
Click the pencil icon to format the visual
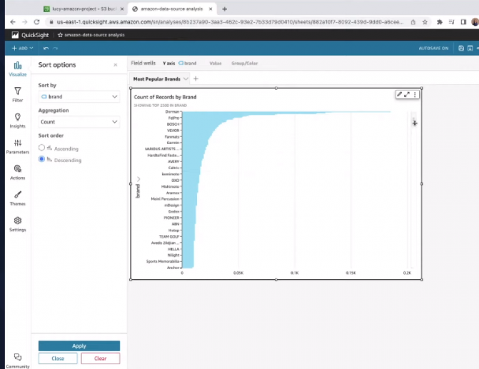click(399, 94)
